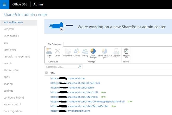The image size is (172, 115).
Task: Click Server Resource Quota icon
Action: [104, 51]
